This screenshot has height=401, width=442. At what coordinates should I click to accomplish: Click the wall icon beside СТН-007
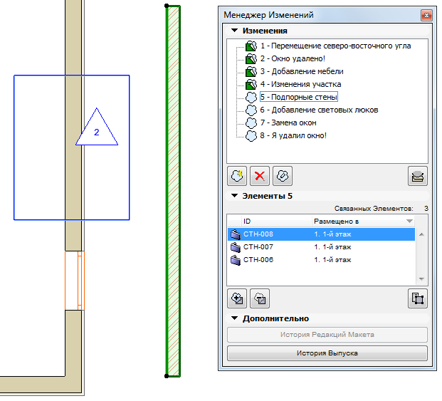point(236,247)
